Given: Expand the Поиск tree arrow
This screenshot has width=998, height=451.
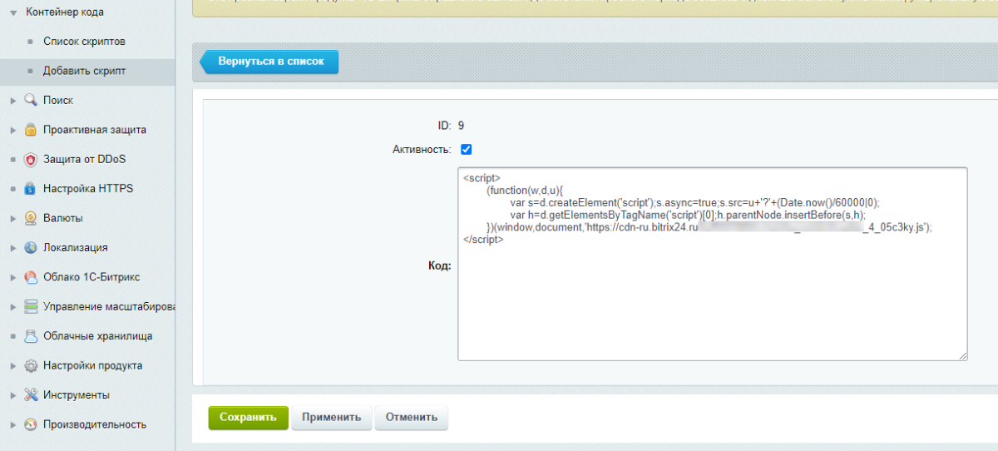Looking at the screenshot, I should click(x=13, y=101).
